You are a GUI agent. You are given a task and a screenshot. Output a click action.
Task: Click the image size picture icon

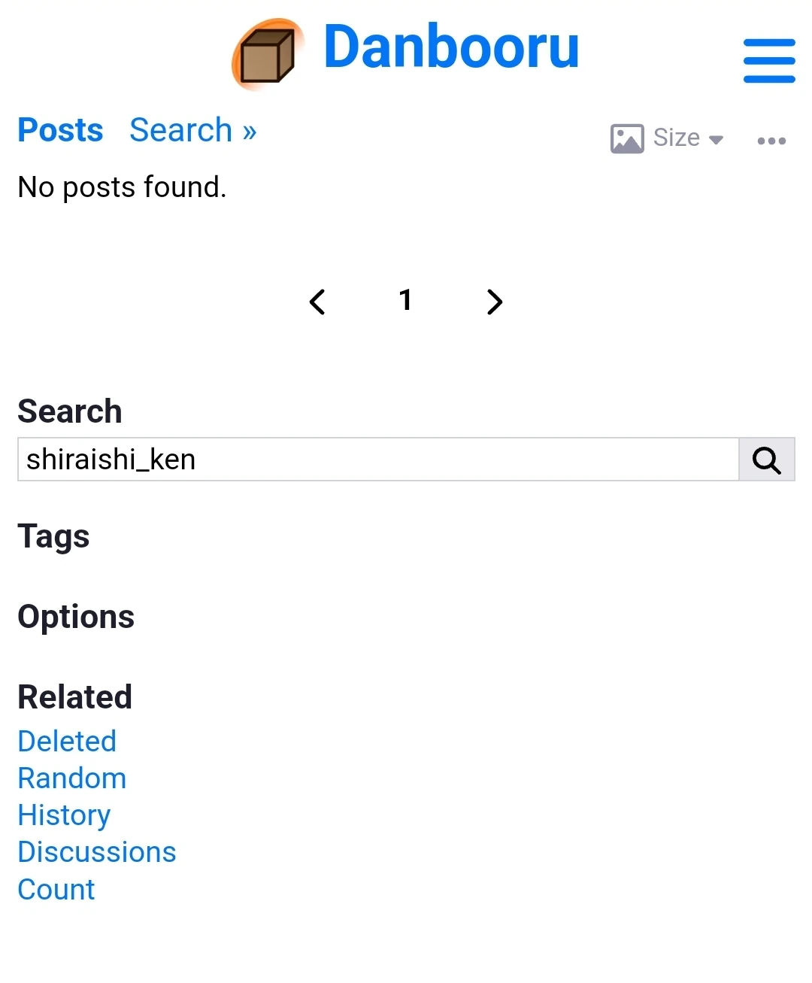coord(626,138)
